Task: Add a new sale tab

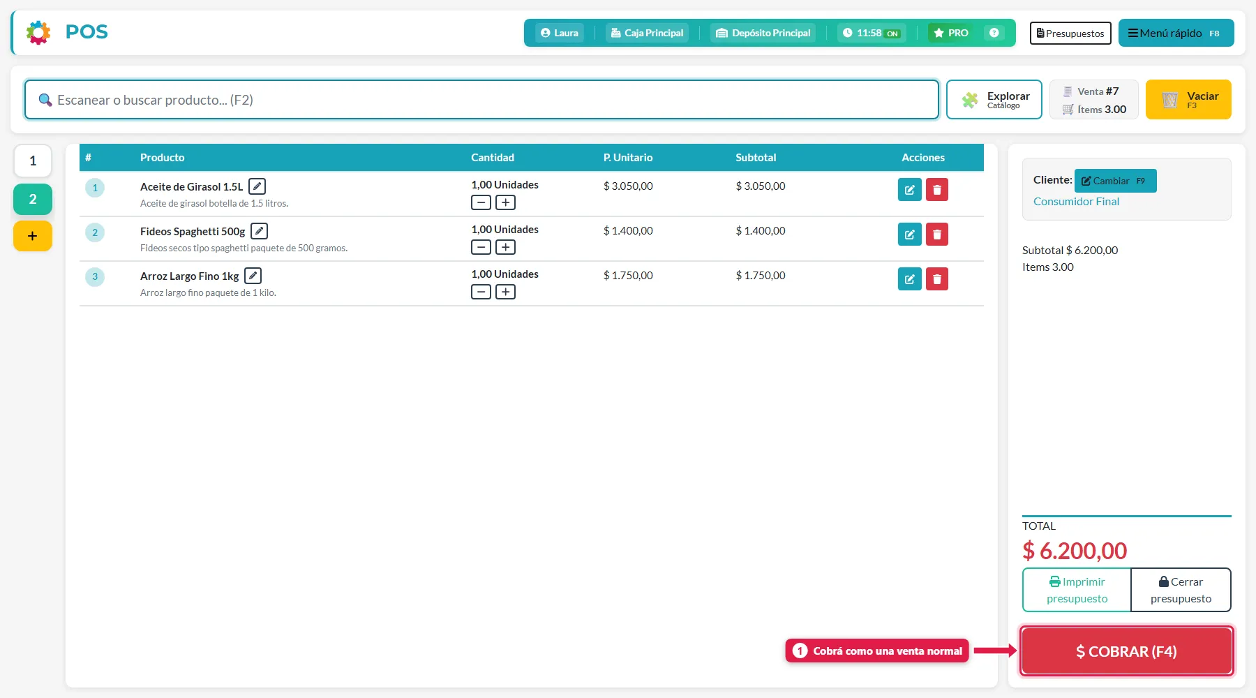Action: click(x=33, y=236)
